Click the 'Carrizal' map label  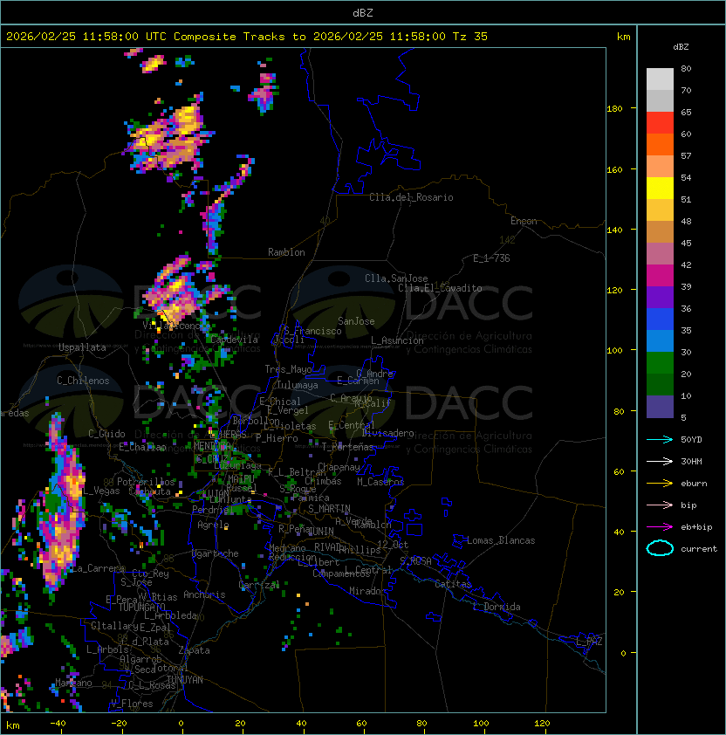click(x=259, y=585)
